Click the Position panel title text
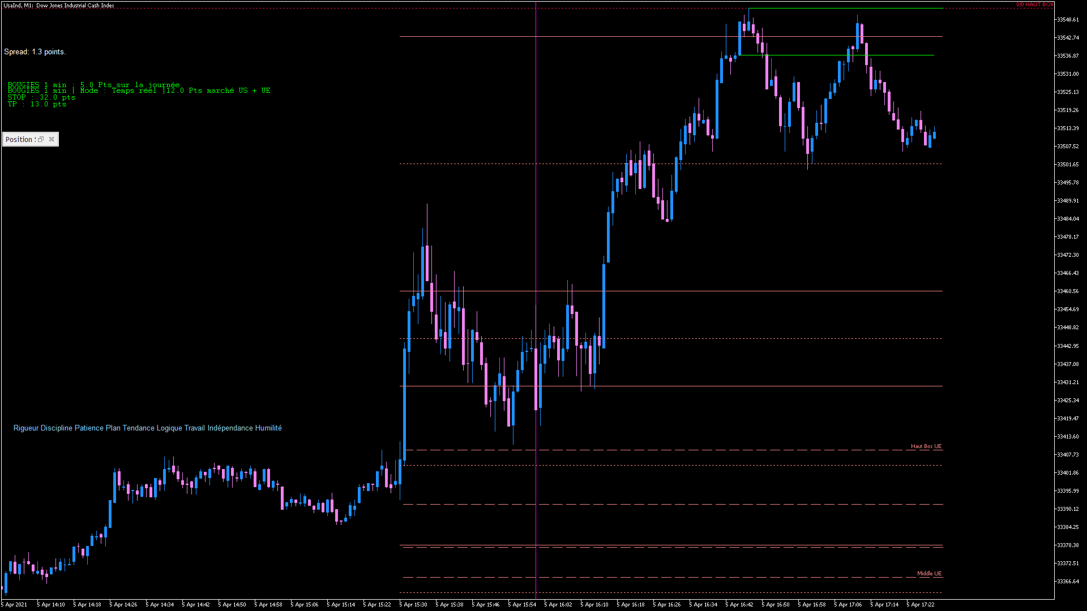This screenshot has height=611, width=1087. [x=19, y=140]
